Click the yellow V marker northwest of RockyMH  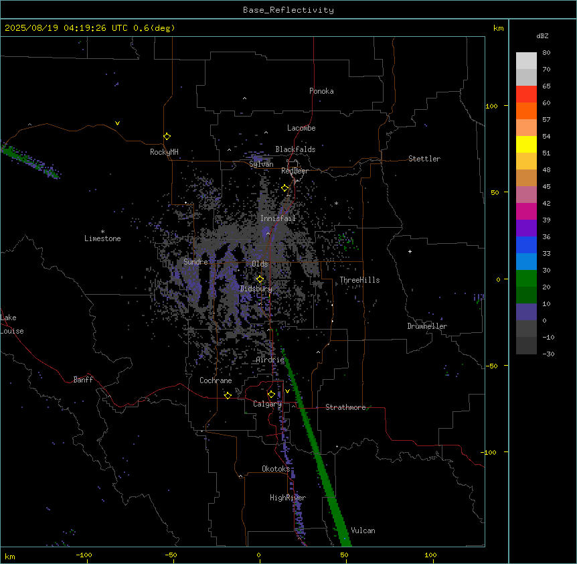click(117, 123)
